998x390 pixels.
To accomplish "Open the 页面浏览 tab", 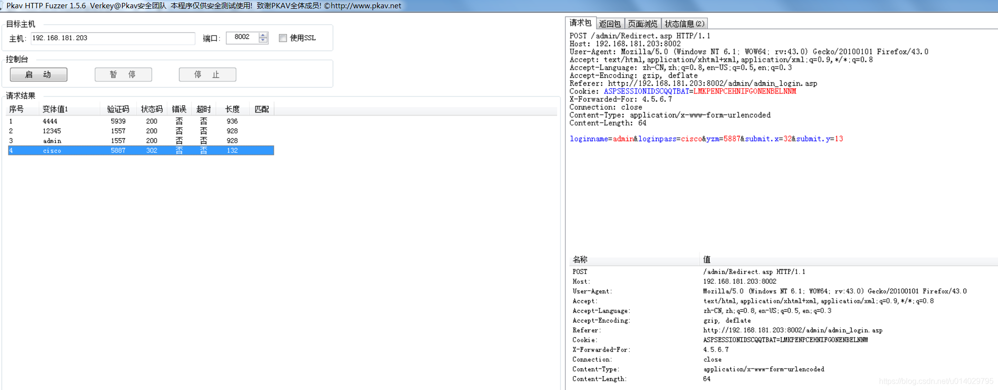I will [x=642, y=24].
